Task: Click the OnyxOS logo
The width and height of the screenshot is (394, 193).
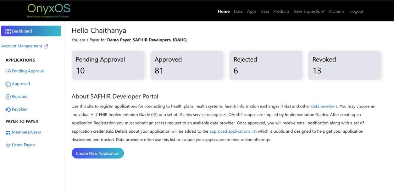Action: click(x=48, y=10)
